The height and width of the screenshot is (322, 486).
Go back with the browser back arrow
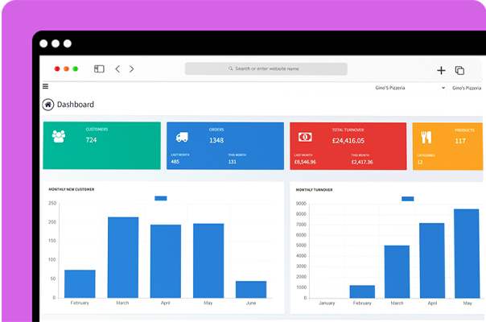point(117,69)
